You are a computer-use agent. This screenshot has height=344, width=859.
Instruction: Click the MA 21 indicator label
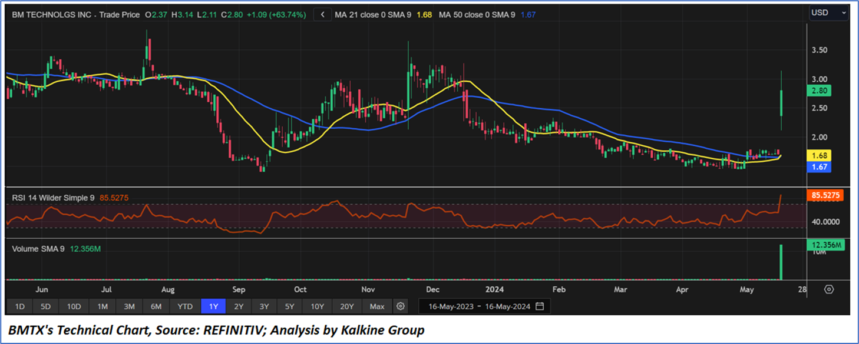(x=372, y=15)
